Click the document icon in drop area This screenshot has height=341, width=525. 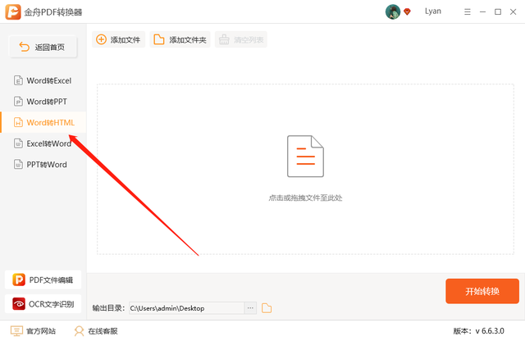pyautogui.click(x=305, y=157)
